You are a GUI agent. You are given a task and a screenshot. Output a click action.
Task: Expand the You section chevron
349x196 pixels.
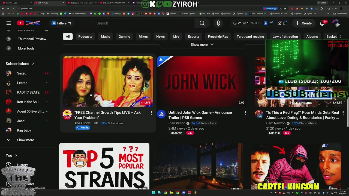16,155
